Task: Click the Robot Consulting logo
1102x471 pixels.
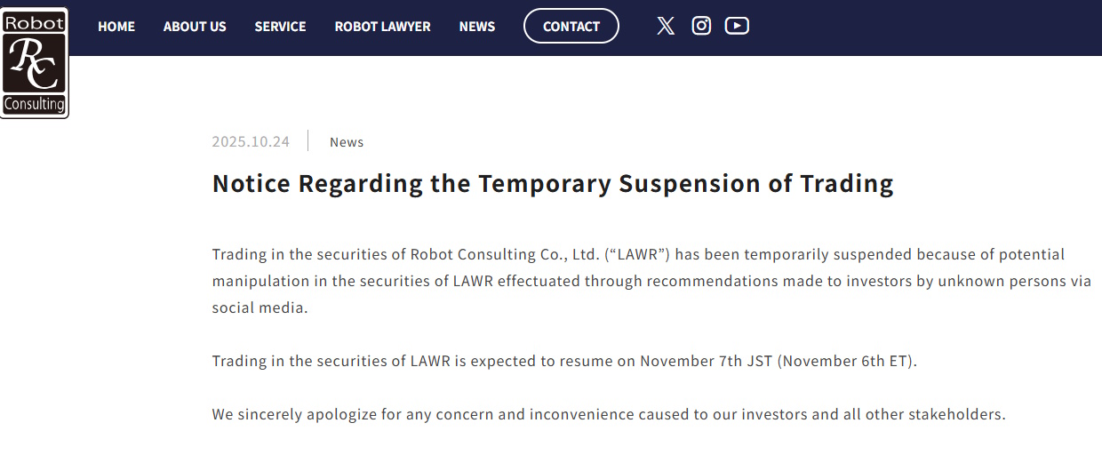Action: click(35, 62)
